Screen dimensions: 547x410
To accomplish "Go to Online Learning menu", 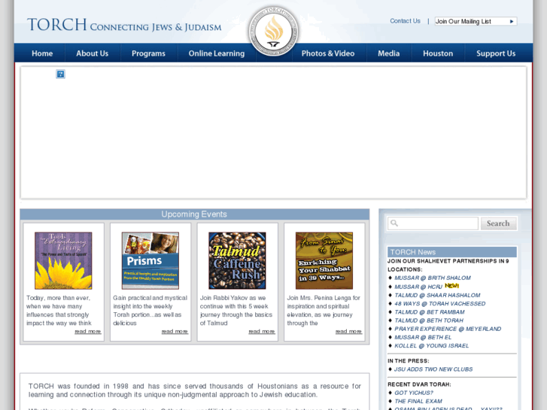I will pyautogui.click(x=216, y=53).
